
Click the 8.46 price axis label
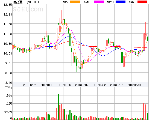click(8, 83)
